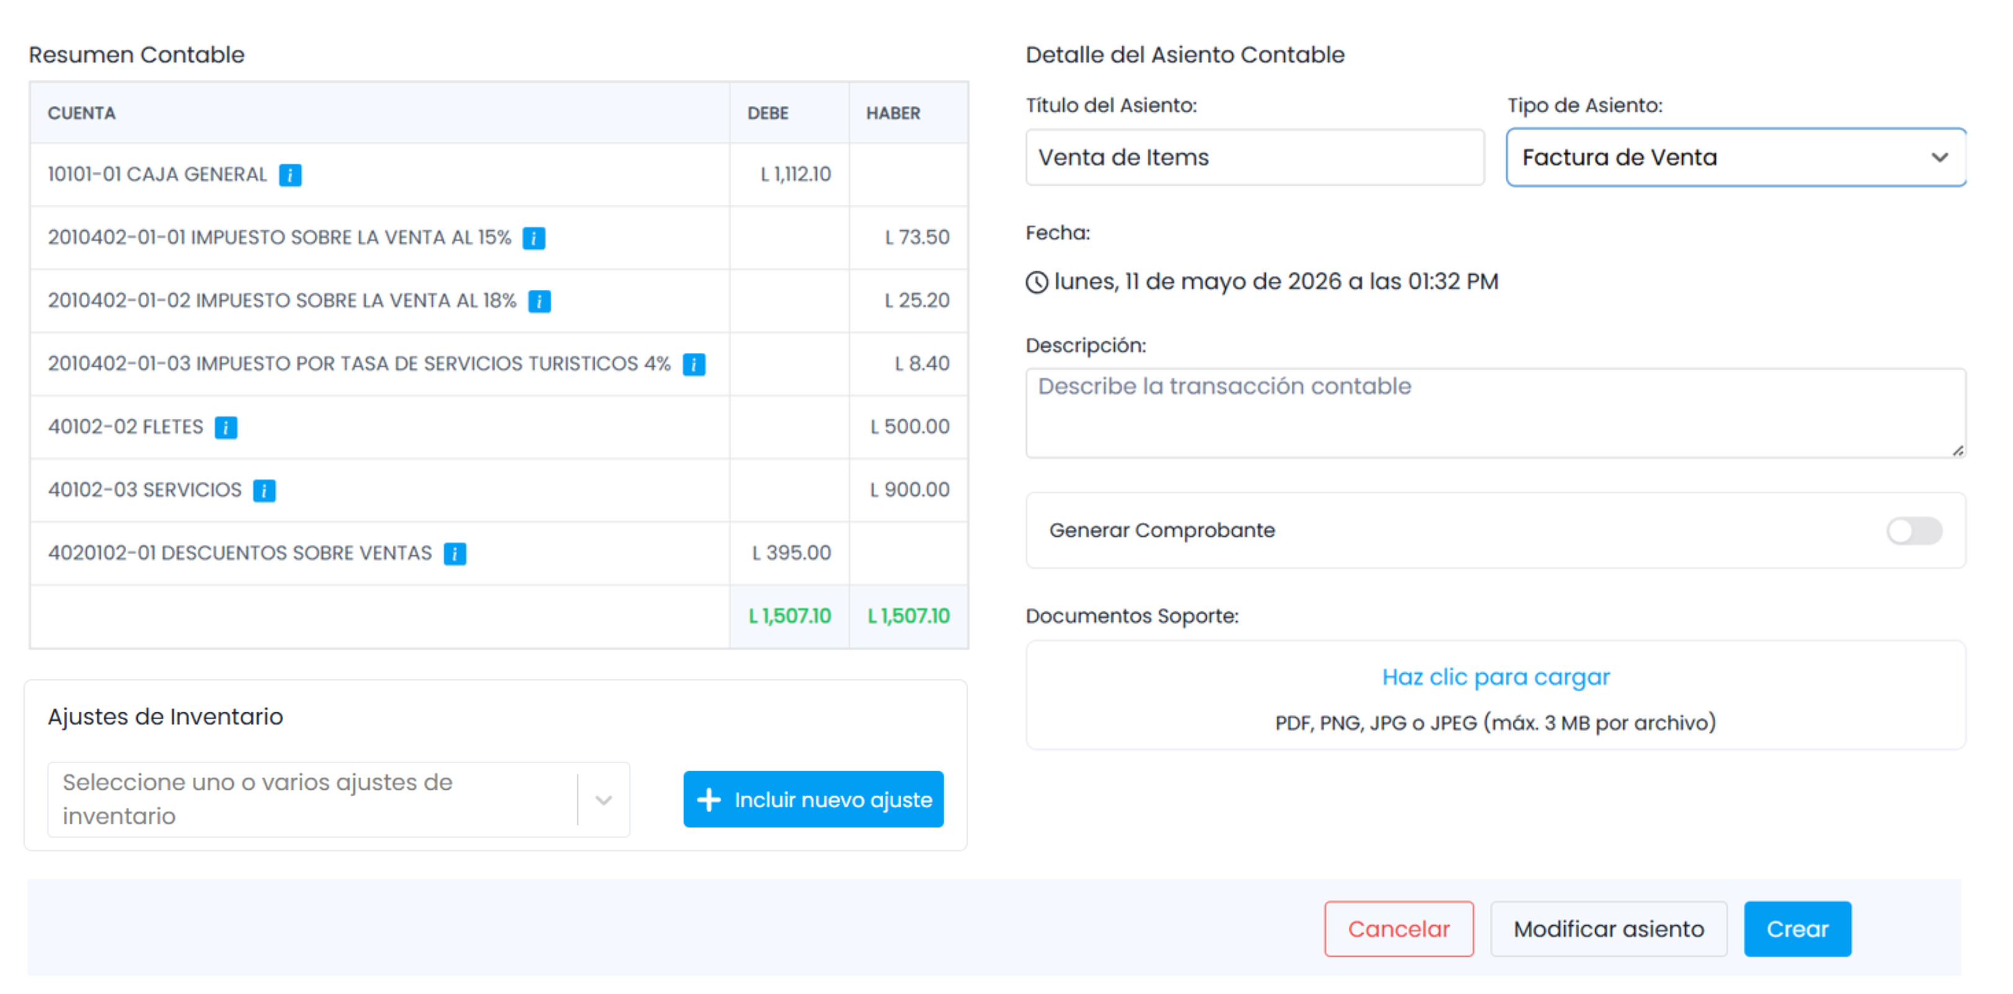Click the description resize handle corner

(x=1958, y=450)
